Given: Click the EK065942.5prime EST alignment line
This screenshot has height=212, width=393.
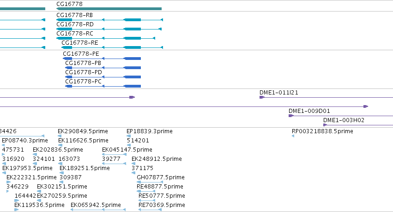Looking at the screenshot, I should click(98, 210).
